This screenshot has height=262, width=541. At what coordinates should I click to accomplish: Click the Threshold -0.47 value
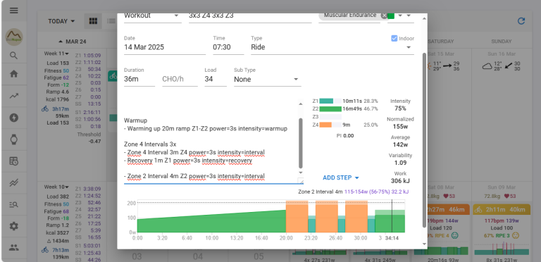[x=94, y=142]
